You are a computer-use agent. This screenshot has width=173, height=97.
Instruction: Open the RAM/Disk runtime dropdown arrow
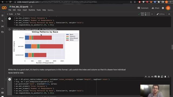pos(152,14)
